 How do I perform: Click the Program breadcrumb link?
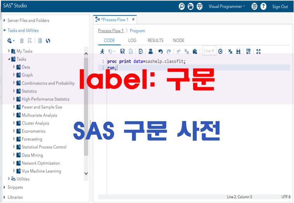click(x=137, y=31)
